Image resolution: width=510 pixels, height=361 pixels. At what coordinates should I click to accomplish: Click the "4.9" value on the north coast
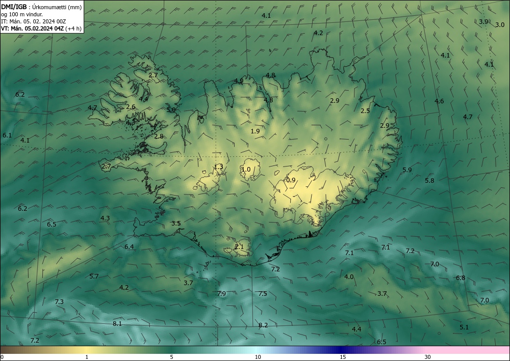[x=238, y=81]
